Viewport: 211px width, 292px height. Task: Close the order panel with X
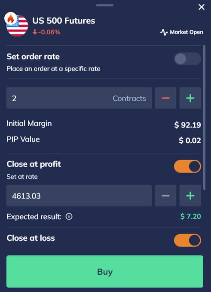pos(202,7)
